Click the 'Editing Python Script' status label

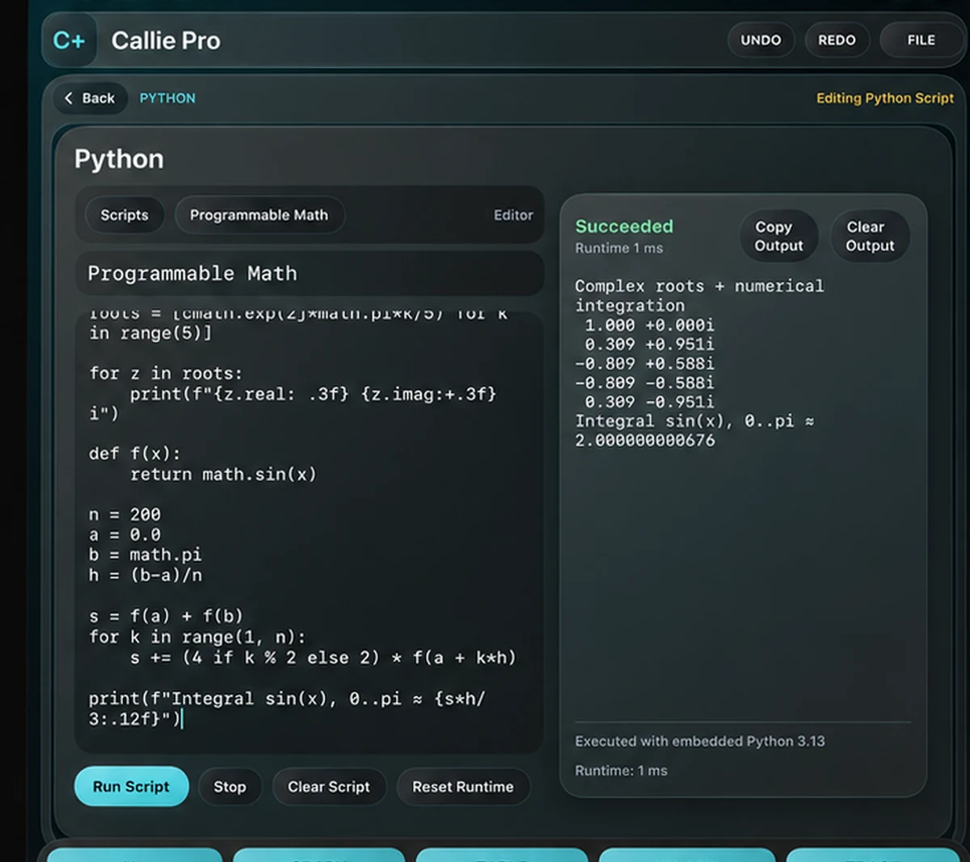884,99
